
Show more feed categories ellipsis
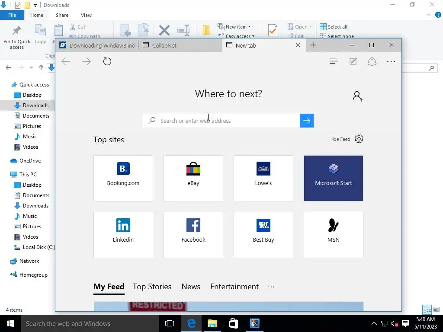tap(271, 287)
